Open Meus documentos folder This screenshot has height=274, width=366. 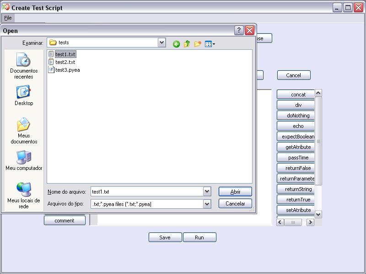(x=24, y=131)
